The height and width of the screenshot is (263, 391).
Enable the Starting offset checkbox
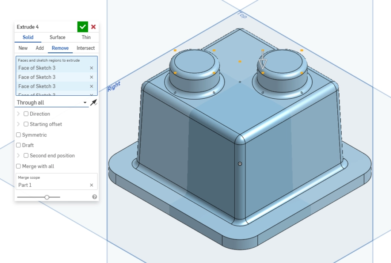(x=26, y=124)
